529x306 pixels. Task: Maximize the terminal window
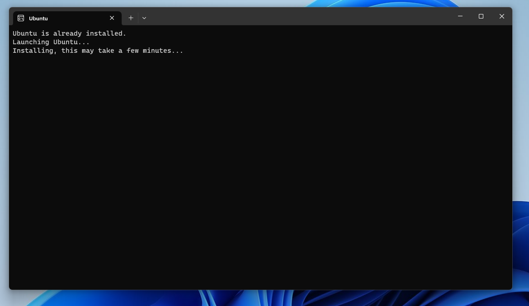tap(481, 16)
